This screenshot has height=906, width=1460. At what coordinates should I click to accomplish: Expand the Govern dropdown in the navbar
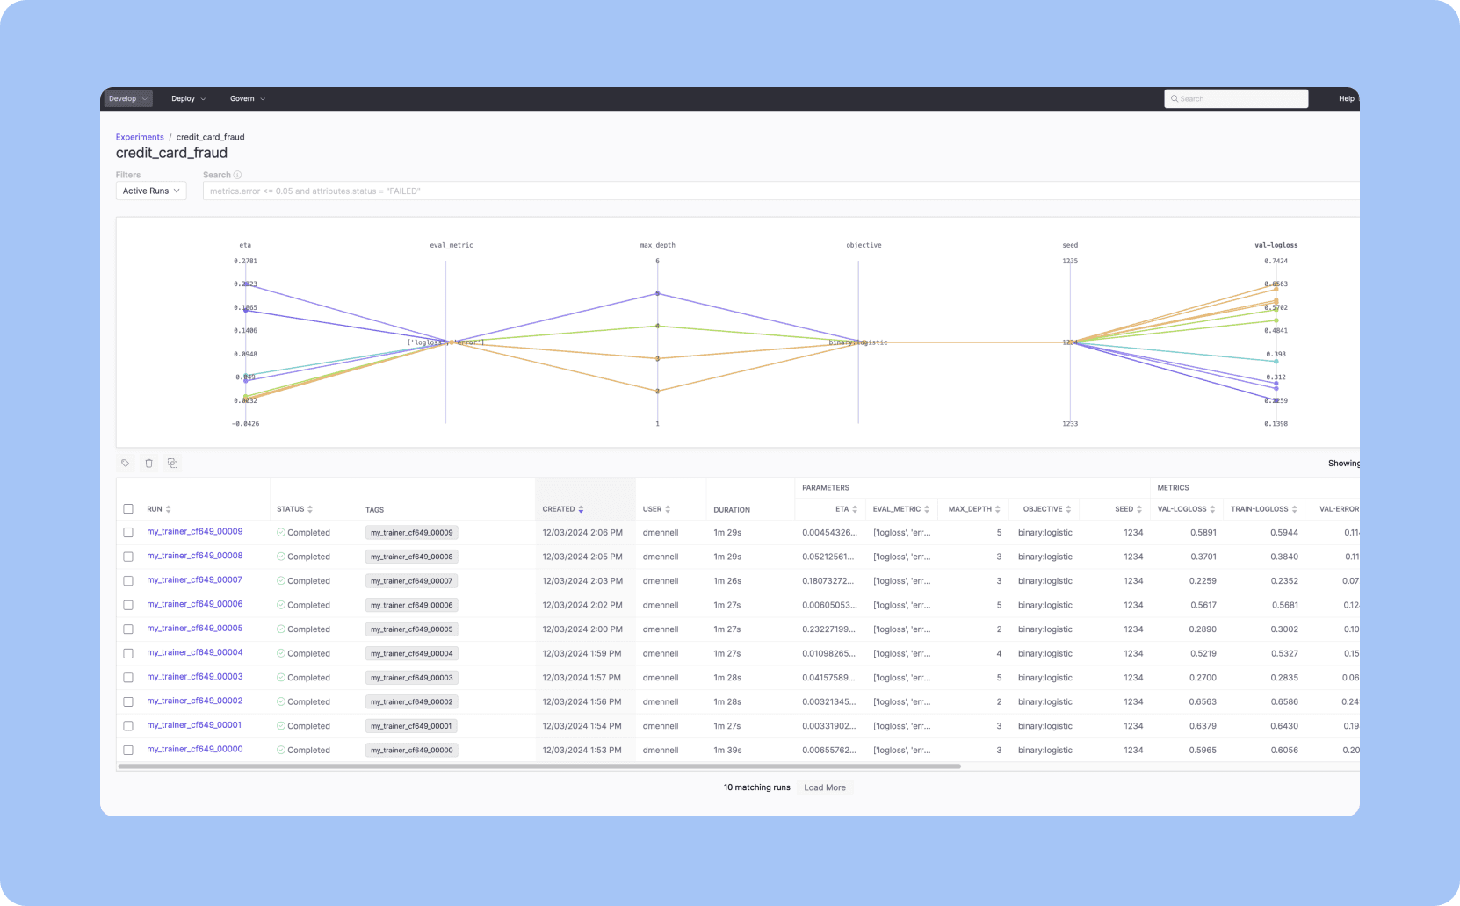(247, 98)
